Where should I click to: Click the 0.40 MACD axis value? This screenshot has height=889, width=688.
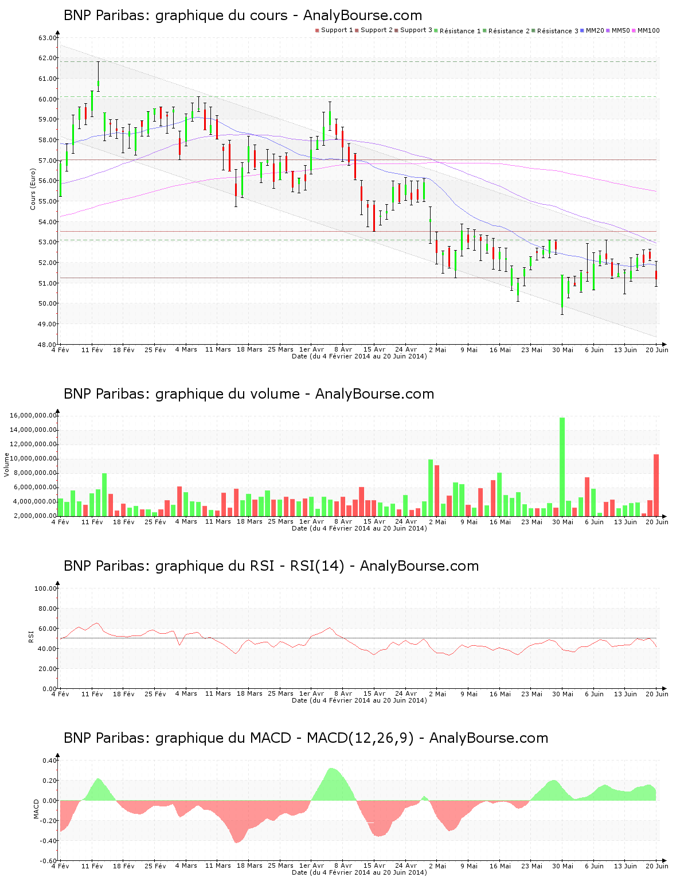pos(50,761)
